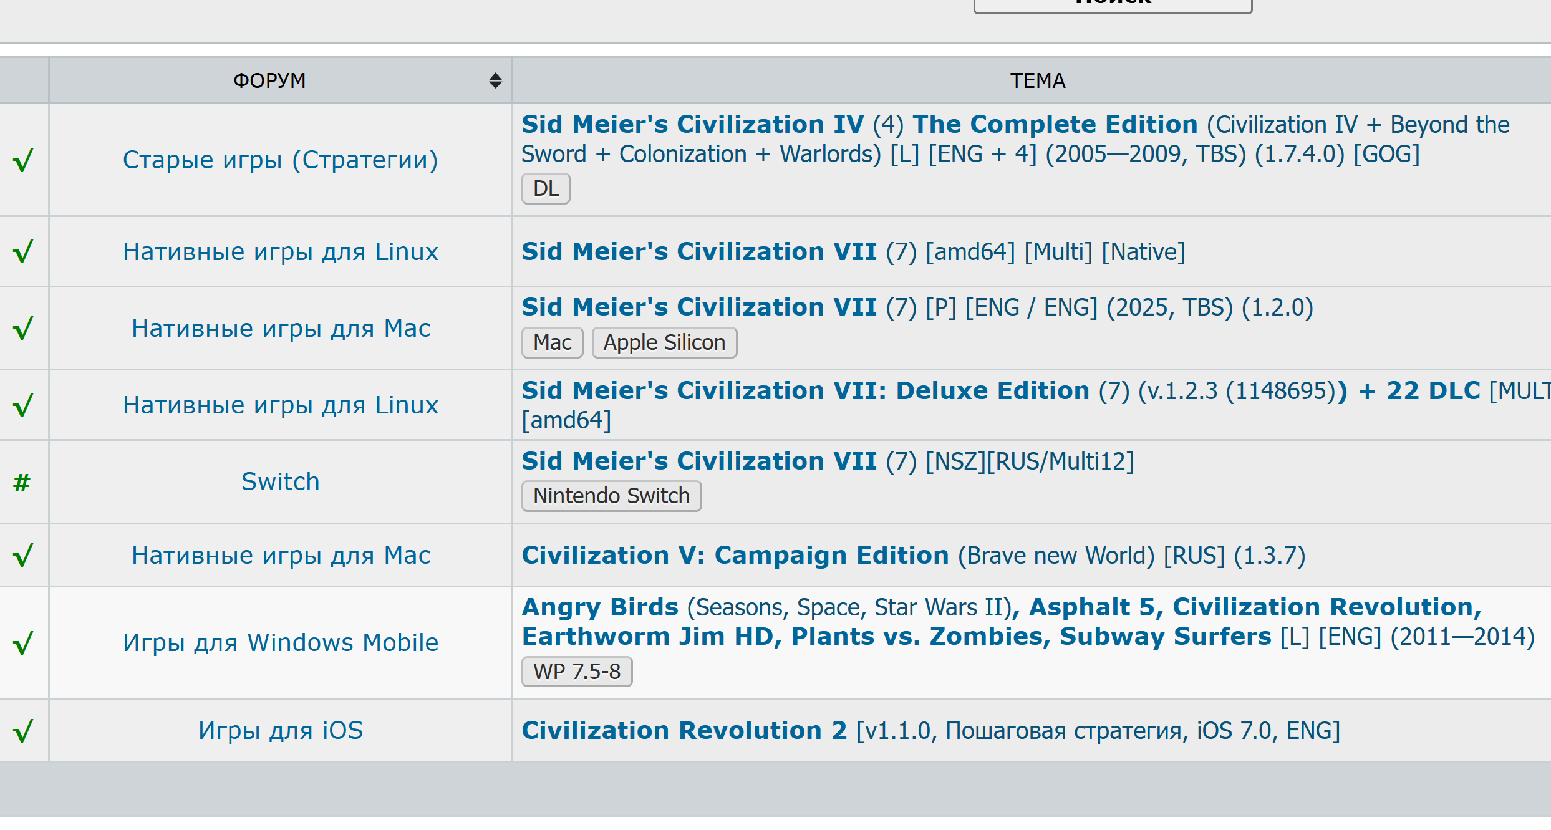Screen dimensions: 1551x830
Task: Click checkmark beside Civilization VII Mac row
Action: [23, 328]
